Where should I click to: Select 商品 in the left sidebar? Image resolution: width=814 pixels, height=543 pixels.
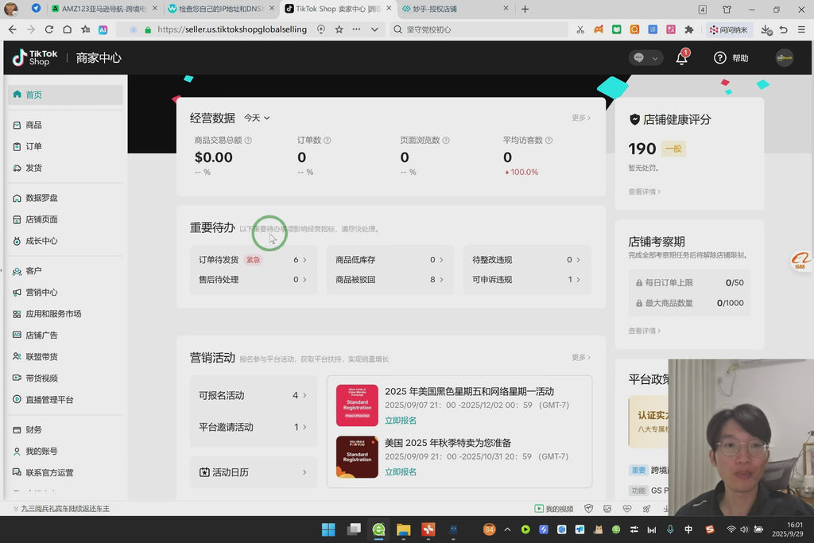coord(33,125)
